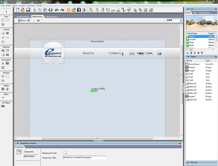
Task: Select the street scene row
Action: coord(200,37)
